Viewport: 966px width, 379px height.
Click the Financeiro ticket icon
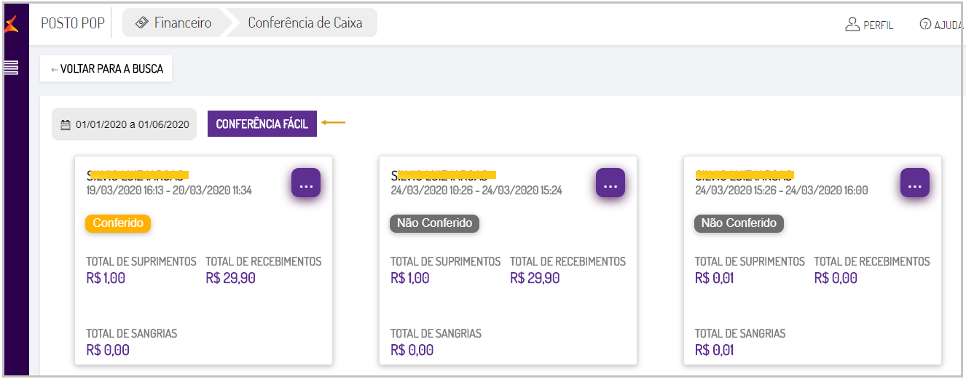tap(142, 23)
